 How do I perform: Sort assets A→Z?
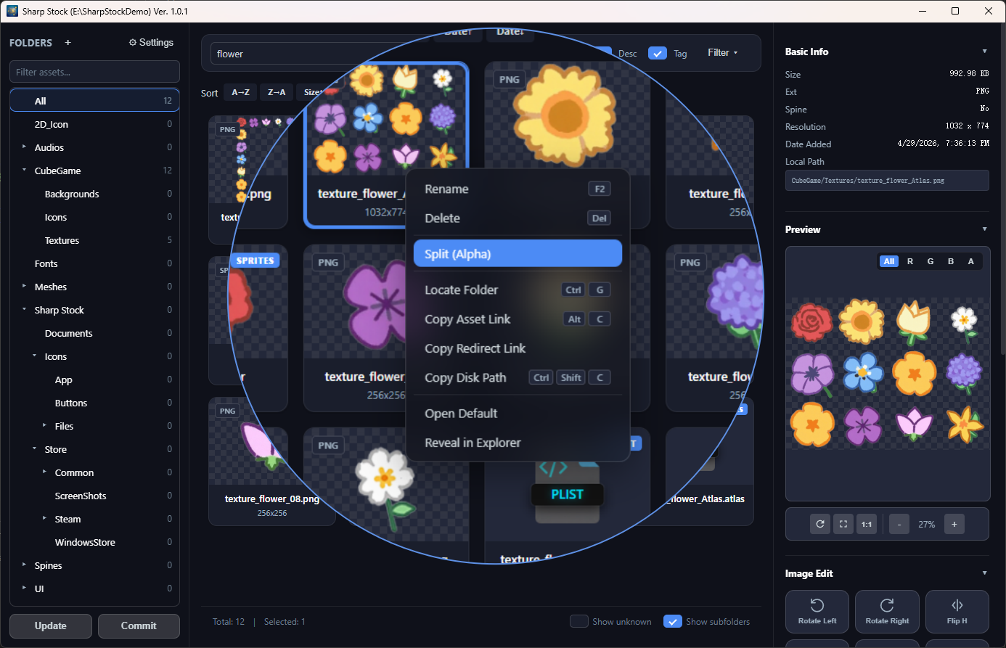[x=240, y=92]
